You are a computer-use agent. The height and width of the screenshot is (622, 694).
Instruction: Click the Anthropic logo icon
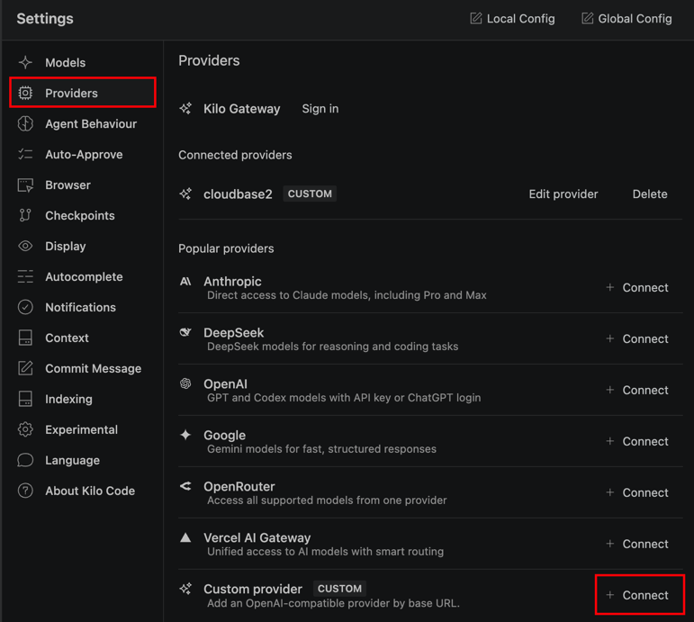pyautogui.click(x=185, y=281)
